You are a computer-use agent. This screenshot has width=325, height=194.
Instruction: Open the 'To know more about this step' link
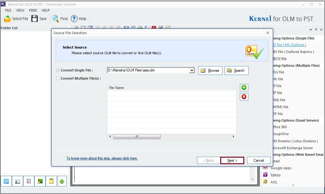102,158
